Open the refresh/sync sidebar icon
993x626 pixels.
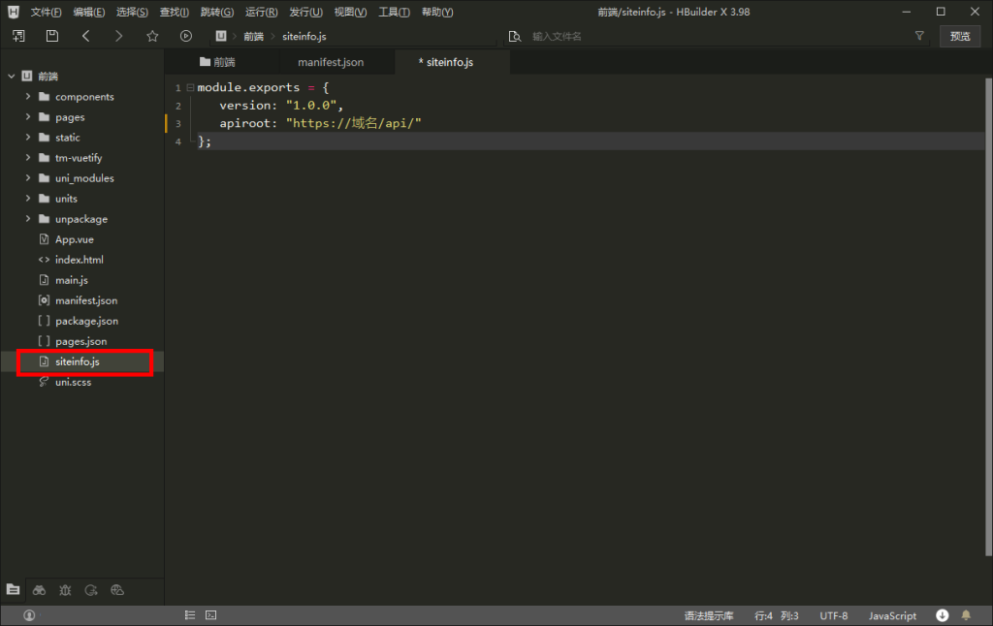(91, 590)
